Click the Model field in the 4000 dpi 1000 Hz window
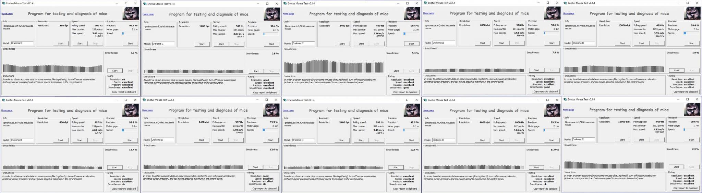Image resolution: width=702 pixels, height=193 pixels. tap(444, 140)
